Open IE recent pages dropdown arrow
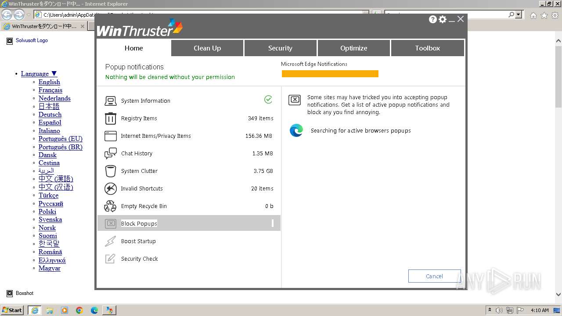 (x=29, y=15)
